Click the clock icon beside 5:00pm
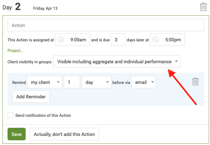This screenshot has height=145, width=210. coord(155,39)
